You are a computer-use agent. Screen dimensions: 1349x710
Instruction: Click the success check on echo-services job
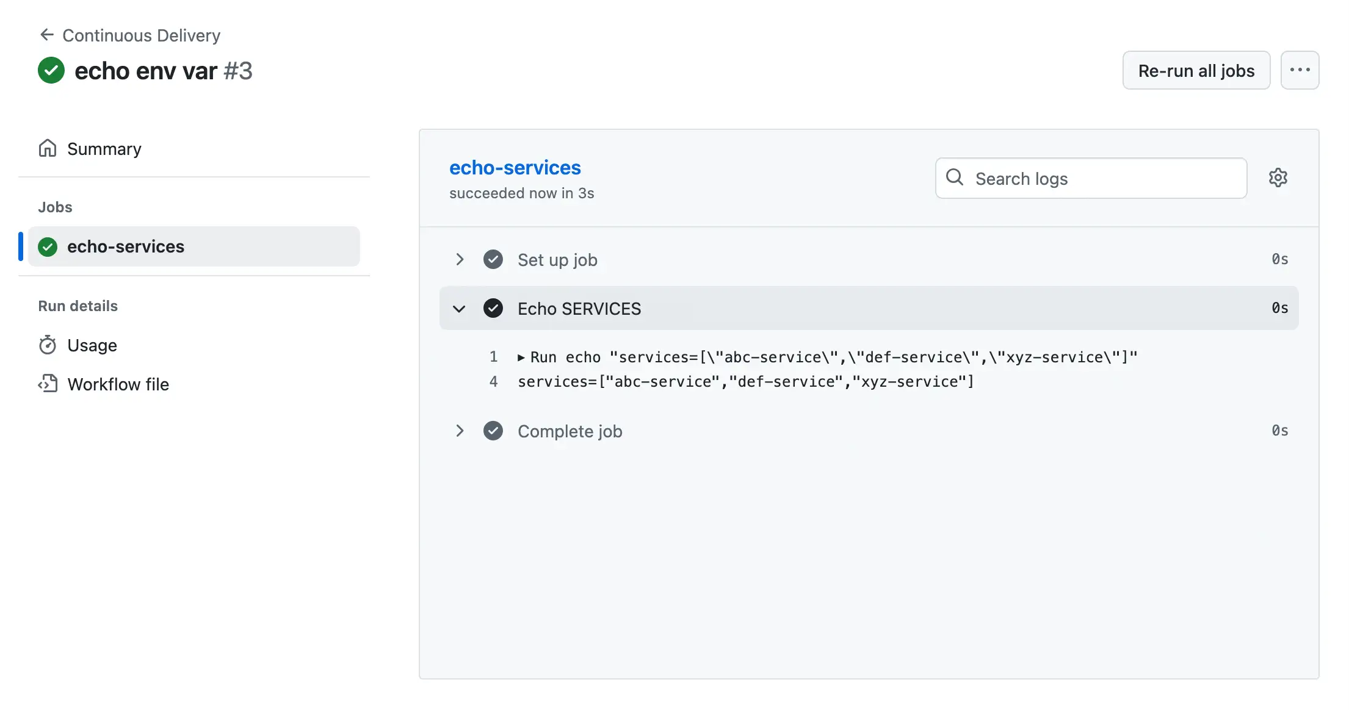pyautogui.click(x=47, y=246)
